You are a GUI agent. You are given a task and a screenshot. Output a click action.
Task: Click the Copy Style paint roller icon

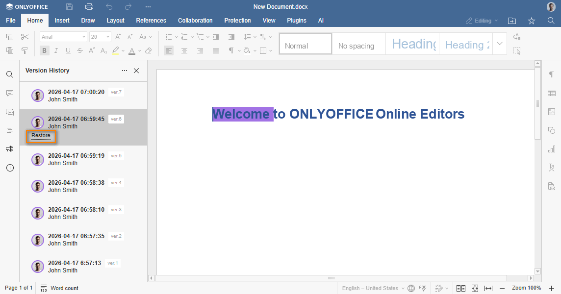(25, 50)
